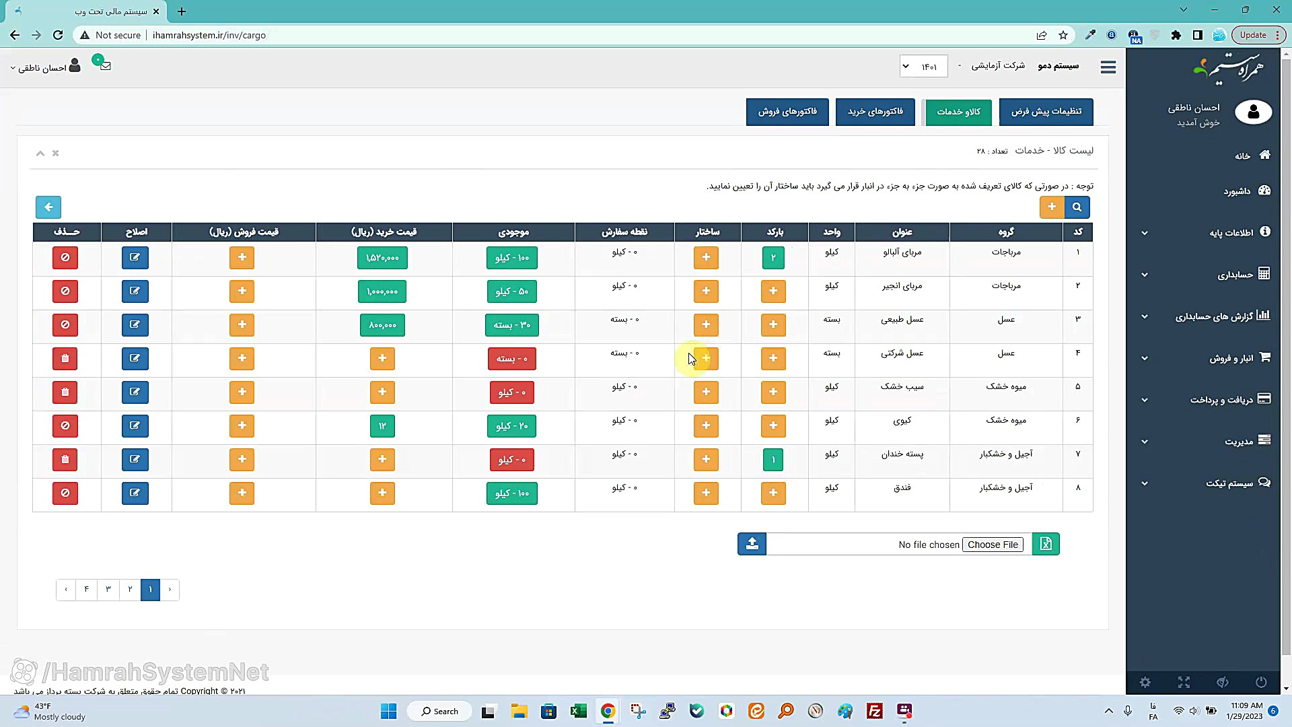Open the messages envelope icon in header
Screen dimensions: 1292x727
pyautogui.click(x=105, y=66)
